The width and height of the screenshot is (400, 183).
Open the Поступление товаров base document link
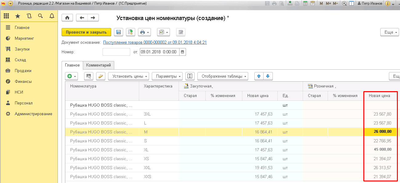[155, 42]
